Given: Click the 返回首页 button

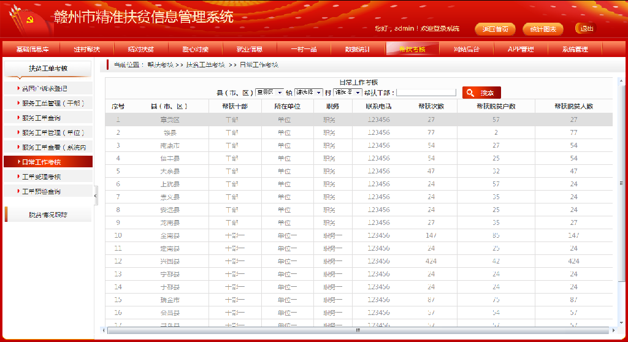Looking at the screenshot, I should pyautogui.click(x=495, y=29).
